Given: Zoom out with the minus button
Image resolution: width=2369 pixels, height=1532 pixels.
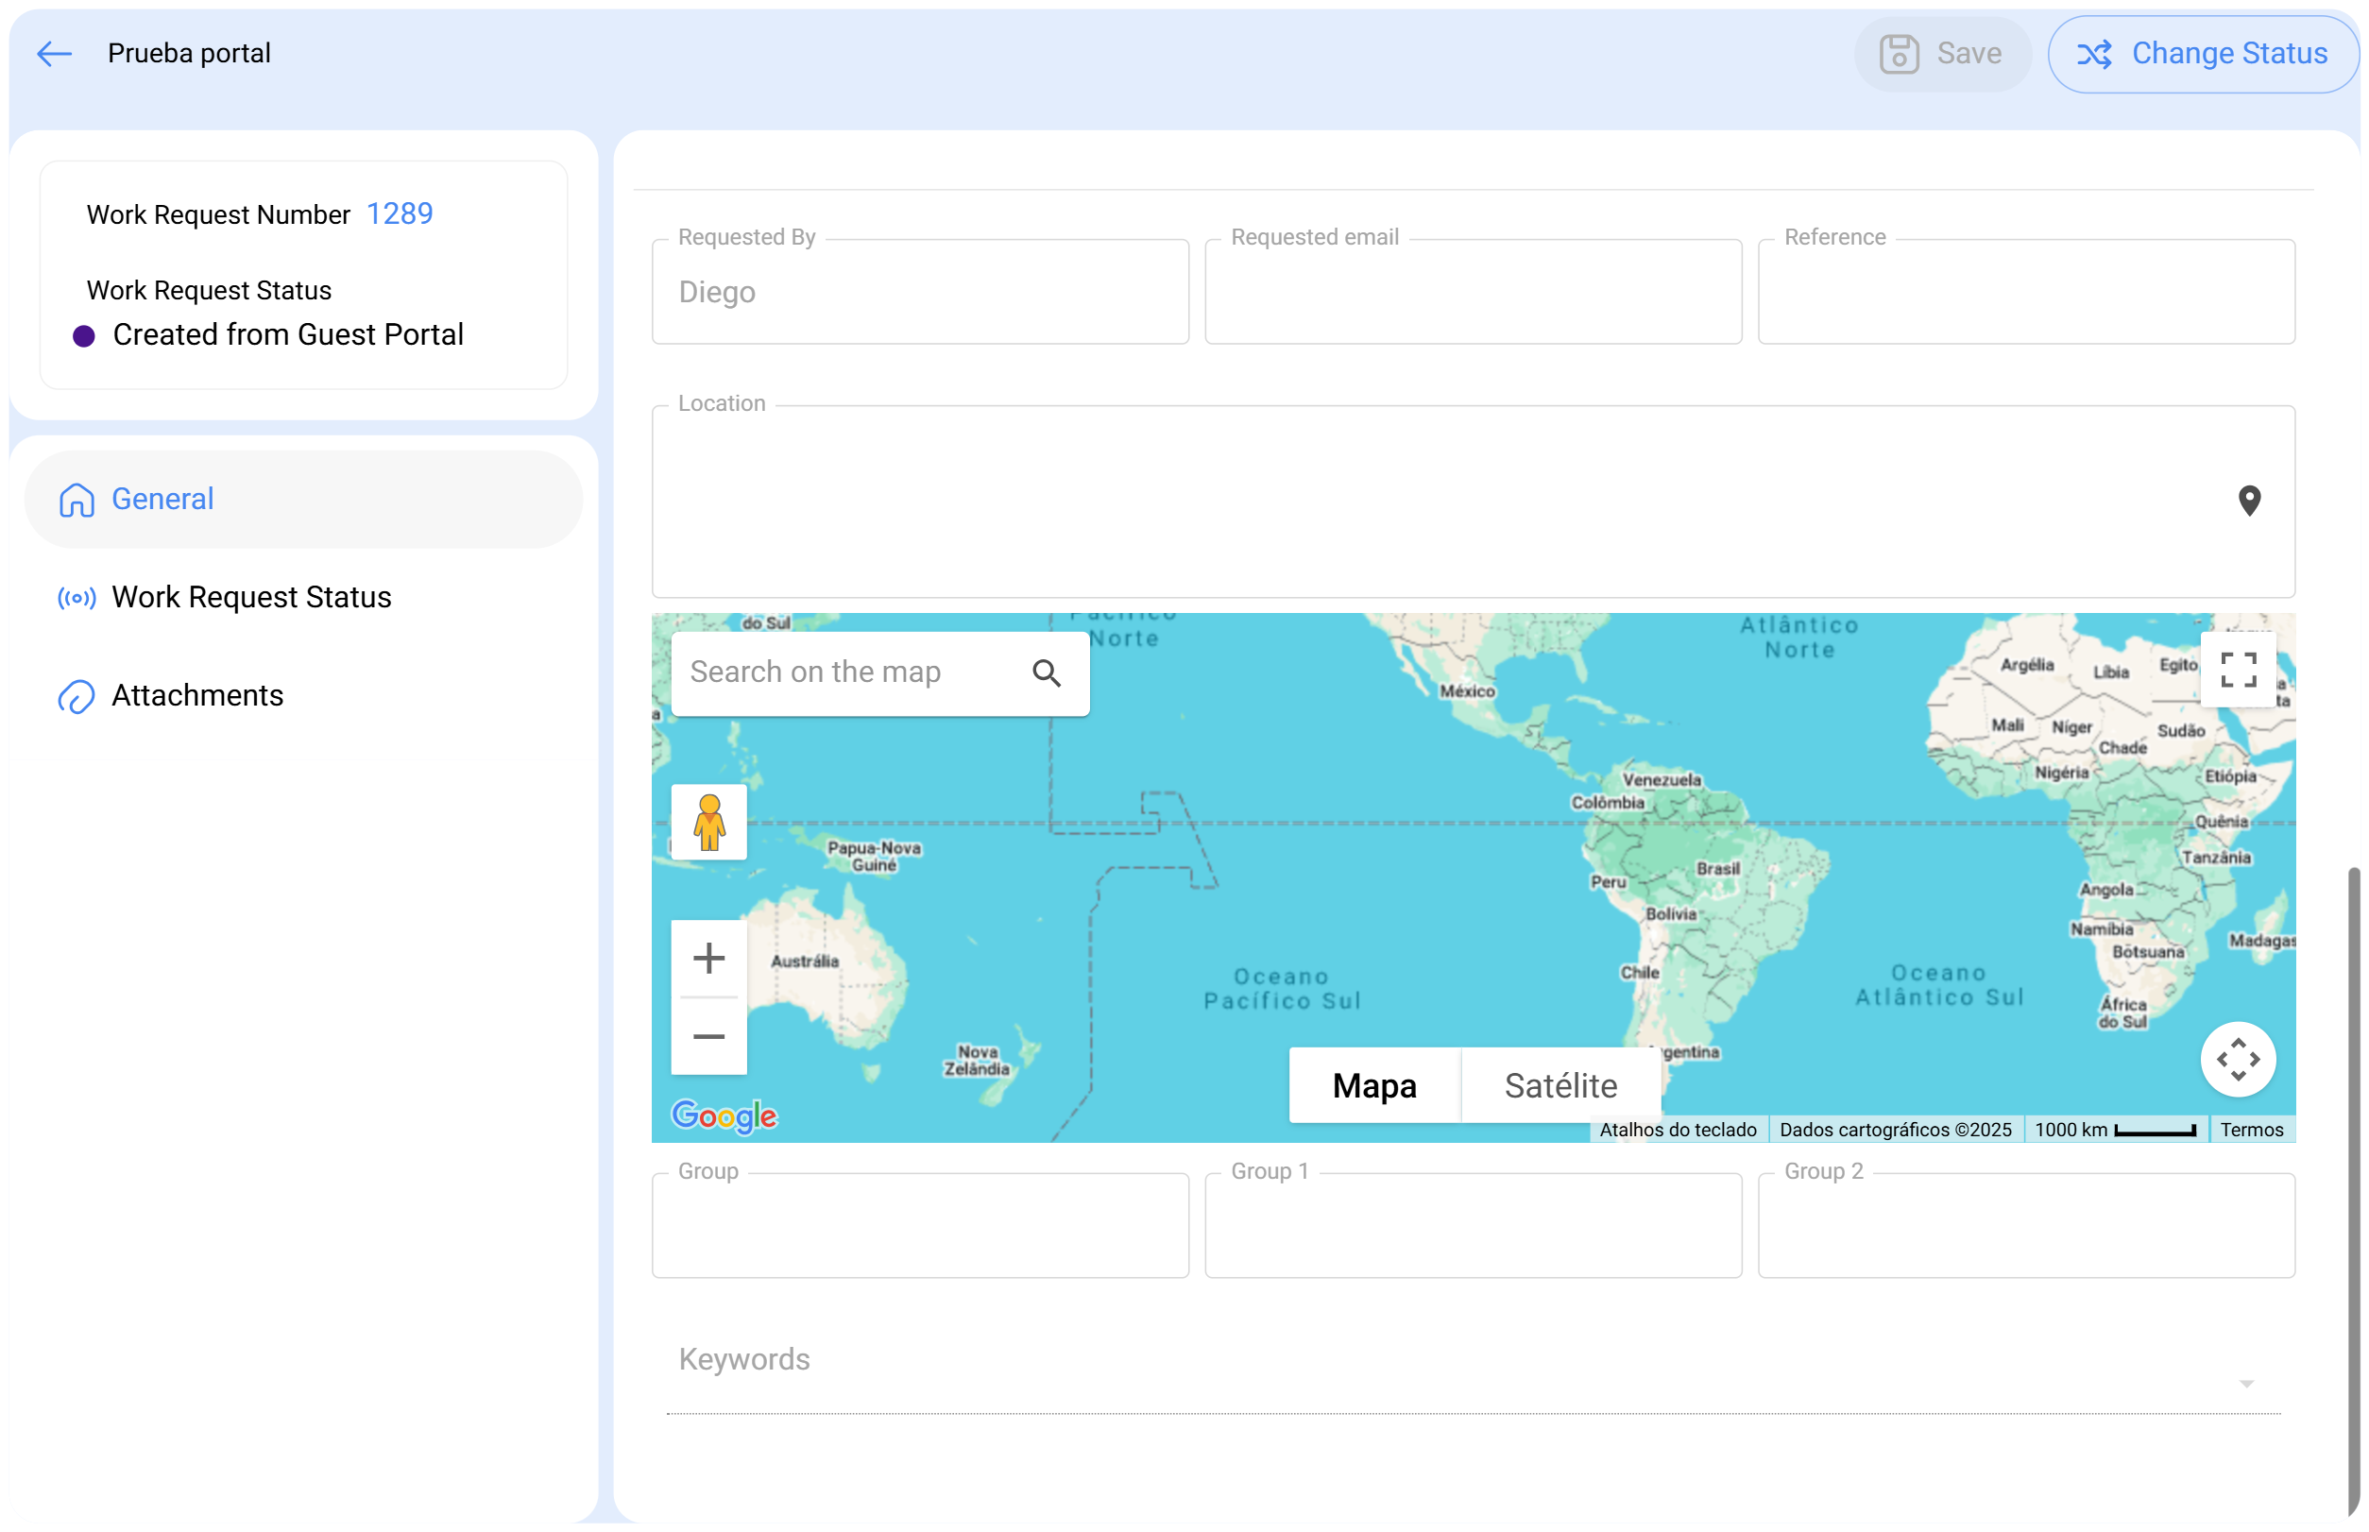Looking at the screenshot, I should (708, 1036).
